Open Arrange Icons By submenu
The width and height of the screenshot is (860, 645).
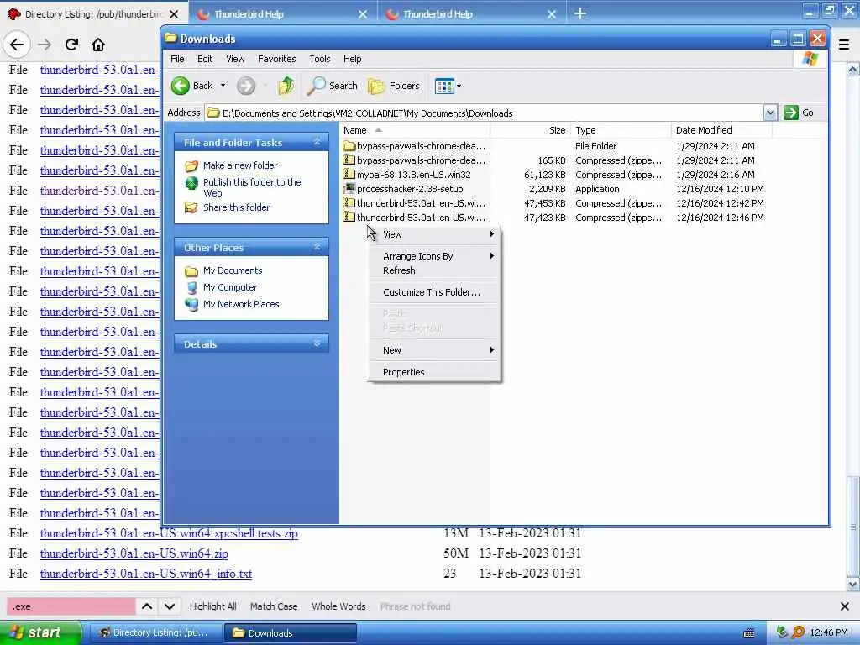tap(434, 256)
